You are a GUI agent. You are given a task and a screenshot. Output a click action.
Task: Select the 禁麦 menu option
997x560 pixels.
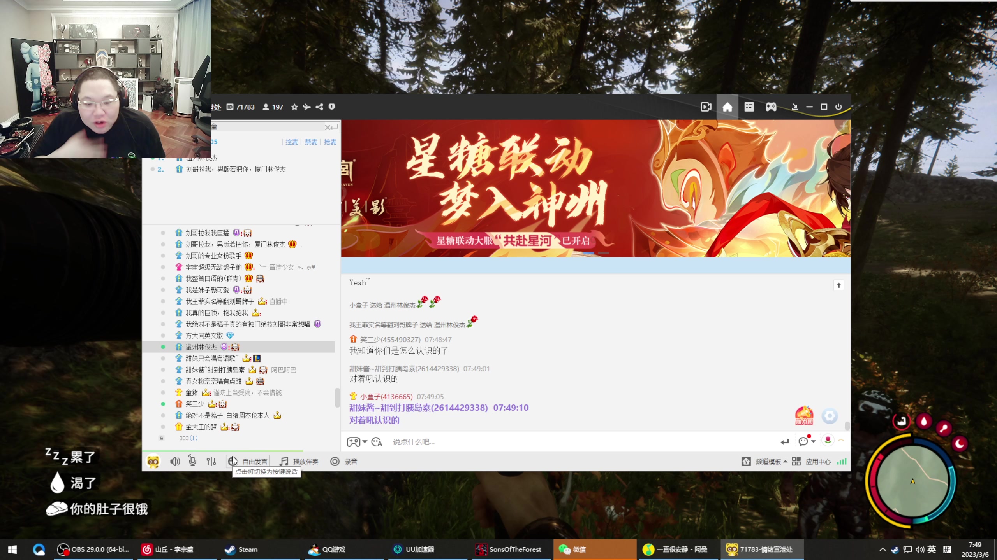[x=311, y=142]
